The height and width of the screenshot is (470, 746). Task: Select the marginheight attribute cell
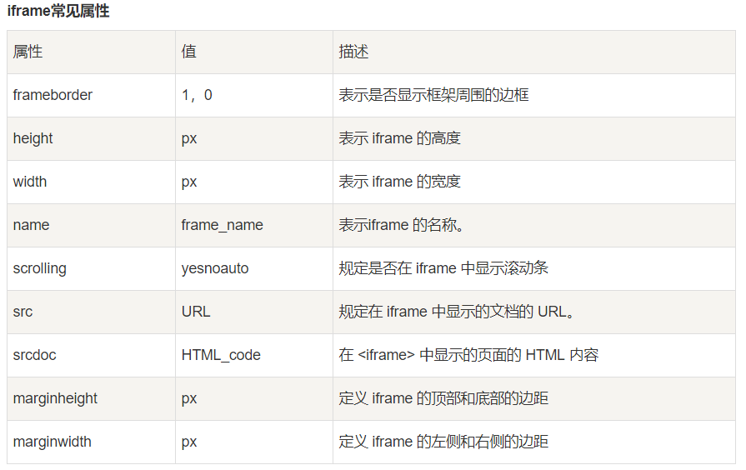coord(55,398)
